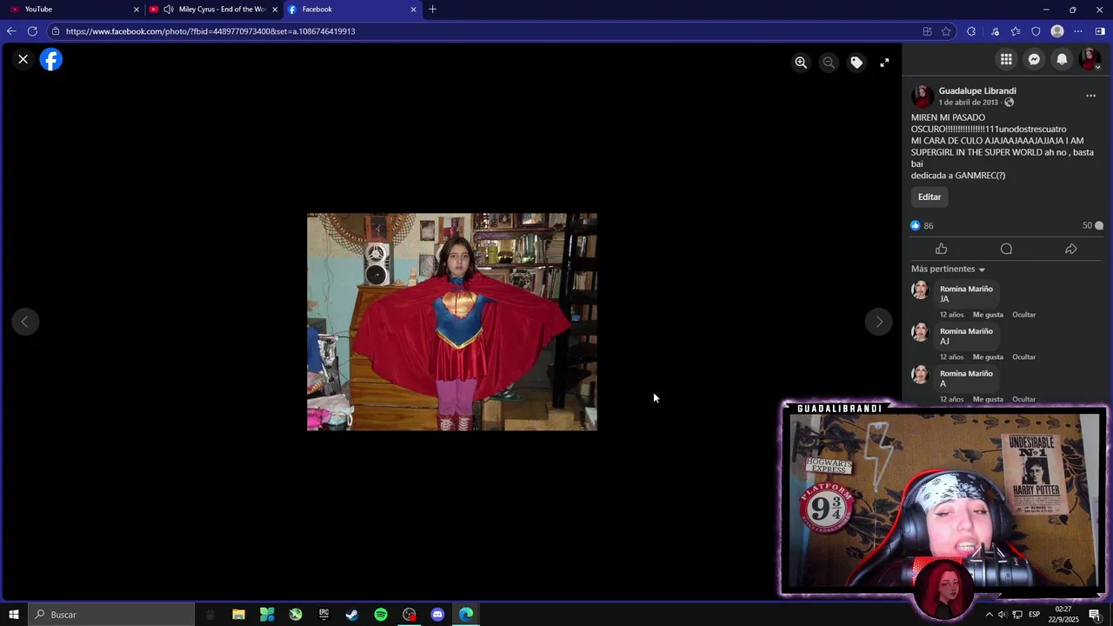Open the Facebook account profile menu
This screenshot has width=1113, height=626.
1090,59
